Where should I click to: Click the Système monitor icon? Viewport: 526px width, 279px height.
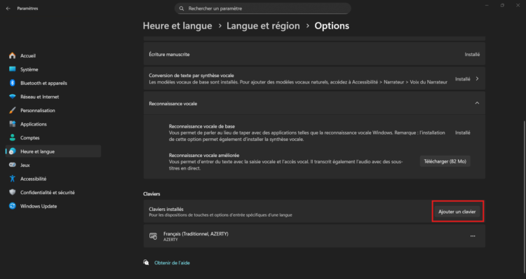[13, 69]
